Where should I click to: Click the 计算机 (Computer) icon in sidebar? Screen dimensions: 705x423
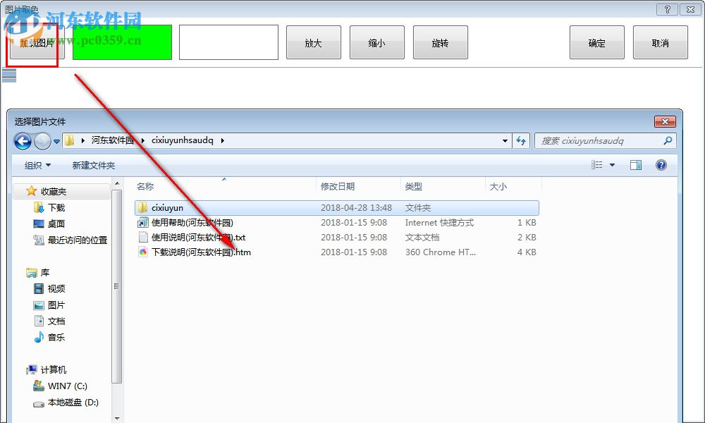click(x=31, y=369)
